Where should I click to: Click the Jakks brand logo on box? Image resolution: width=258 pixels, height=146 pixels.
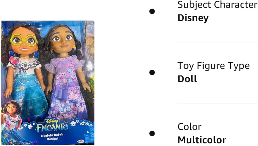point(81,141)
